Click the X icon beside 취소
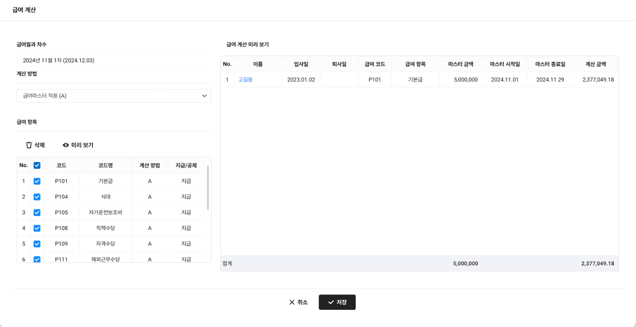636x327 pixels. pos(292,302)
